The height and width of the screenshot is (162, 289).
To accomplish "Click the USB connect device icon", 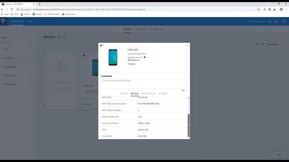I will coord(61,66).
